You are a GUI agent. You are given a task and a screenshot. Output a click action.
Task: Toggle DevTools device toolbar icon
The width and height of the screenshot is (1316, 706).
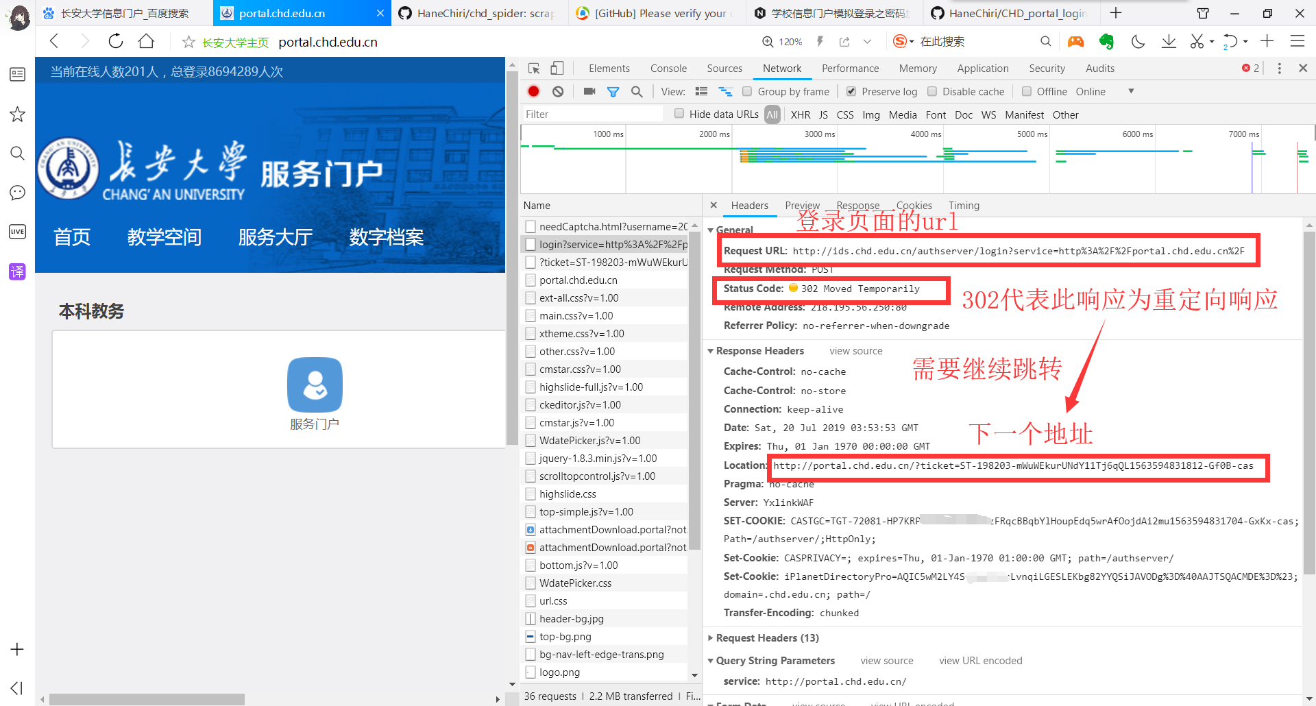(x=557, y=68)
